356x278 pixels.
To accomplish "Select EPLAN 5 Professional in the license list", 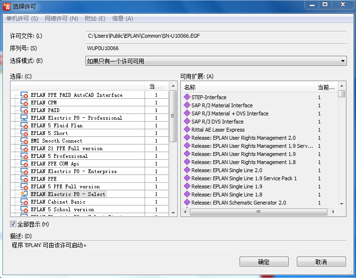I will [59, 156].
